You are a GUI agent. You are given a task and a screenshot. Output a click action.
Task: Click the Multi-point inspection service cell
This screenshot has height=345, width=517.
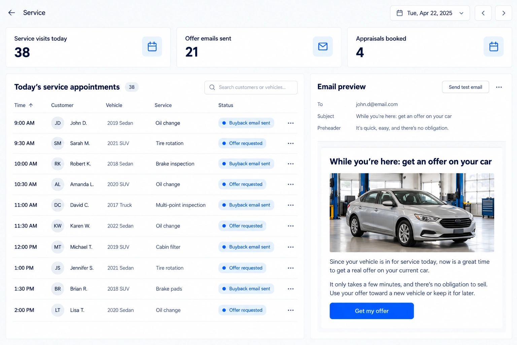[x=181, y=205]
